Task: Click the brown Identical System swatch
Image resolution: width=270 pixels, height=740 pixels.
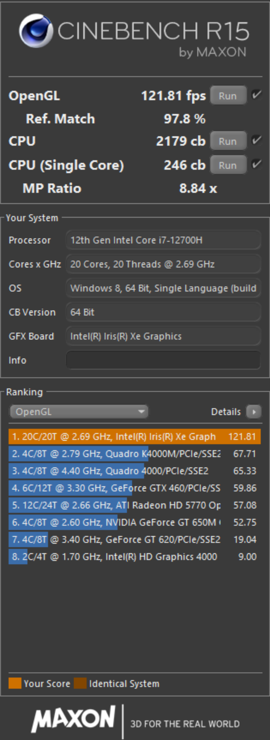Action: (80, 683)
